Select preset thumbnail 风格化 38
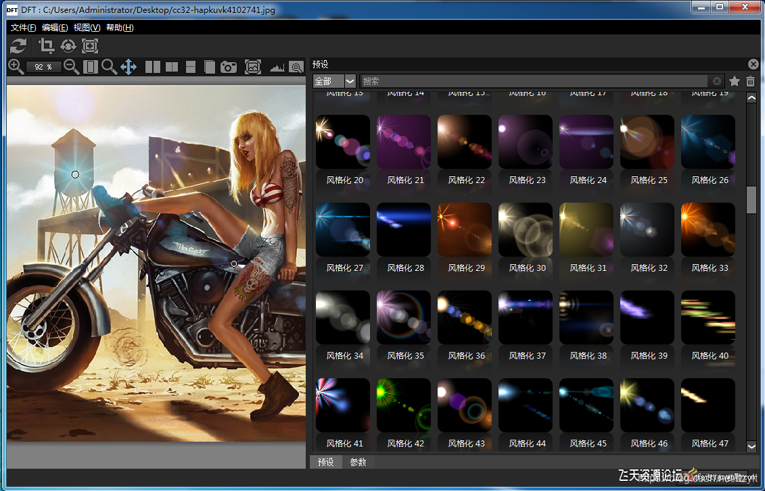This screenshot has height=491, width=765. [586, 317]
